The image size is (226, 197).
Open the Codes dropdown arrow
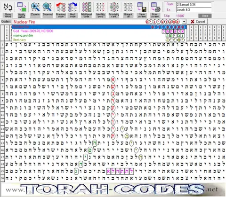pyautogui.click(x=184, y=22)
